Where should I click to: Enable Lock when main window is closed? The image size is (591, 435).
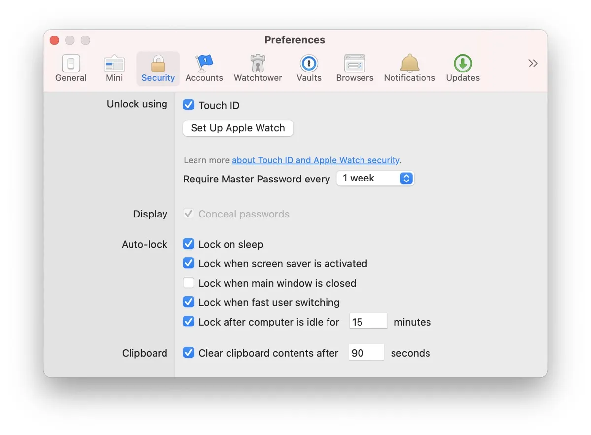[189, 283]
